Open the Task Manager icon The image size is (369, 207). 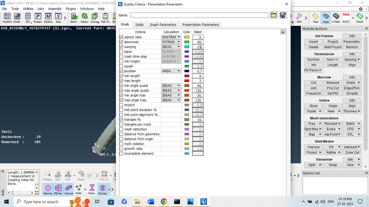click(105, 18)
